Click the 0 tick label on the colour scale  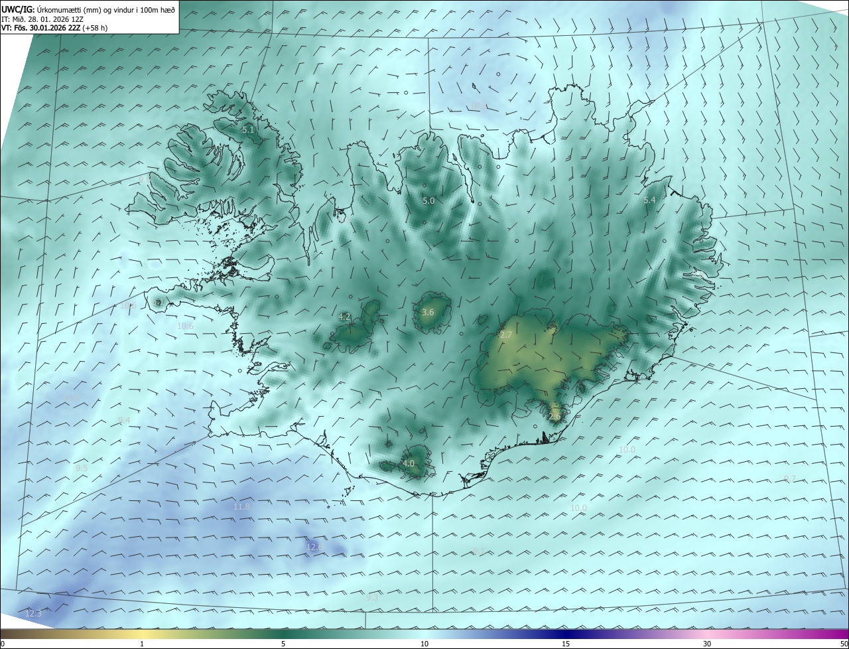(3, 644)
